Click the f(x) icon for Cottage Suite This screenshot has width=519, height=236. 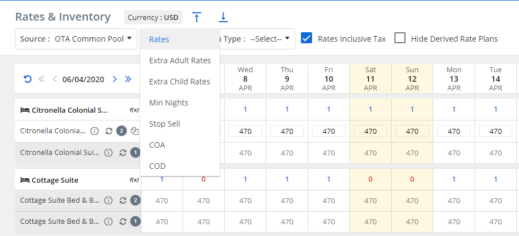click(x=134, y=180)
